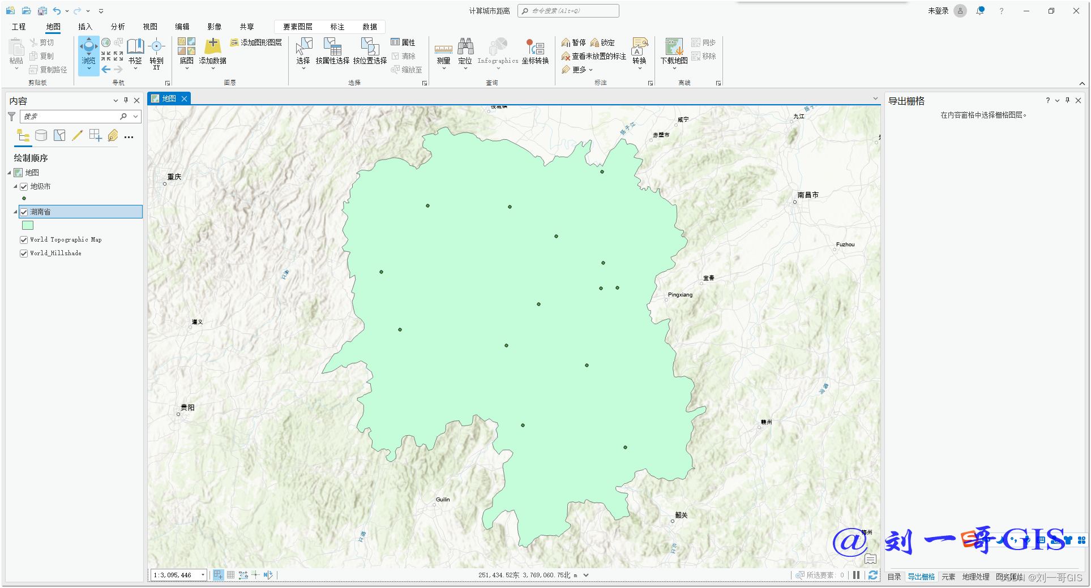Click the save project icon
The image size is (1091, 588).
click(x=42, y=11)
